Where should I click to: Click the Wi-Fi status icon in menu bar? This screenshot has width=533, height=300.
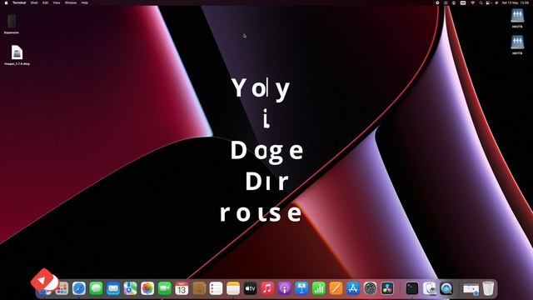point(472,2)
